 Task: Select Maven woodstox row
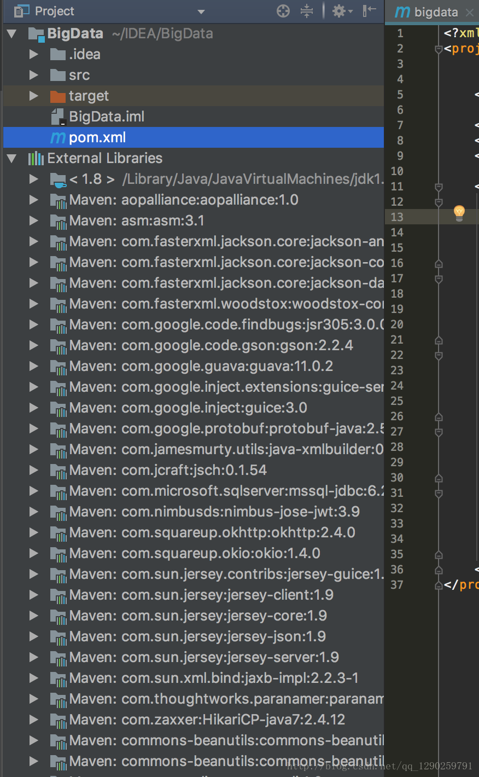coord(194,304)
